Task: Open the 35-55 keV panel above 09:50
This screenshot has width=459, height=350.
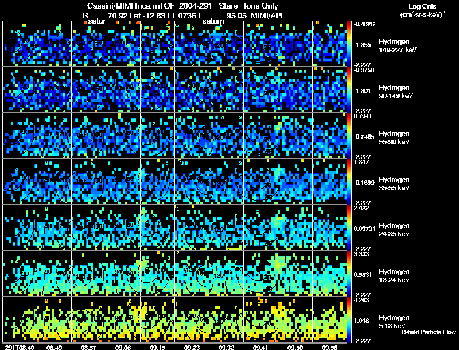Action: tap(295, 182)
